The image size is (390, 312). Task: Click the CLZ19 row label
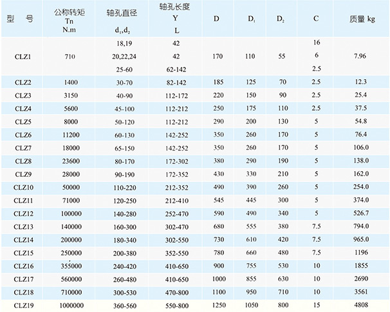23,304
